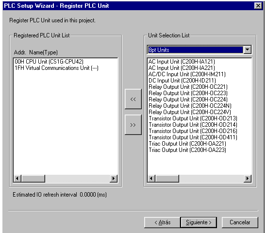Click right arrow of registered list scrollbar
This screenshot has width=267, height=233.
point(114,178)
